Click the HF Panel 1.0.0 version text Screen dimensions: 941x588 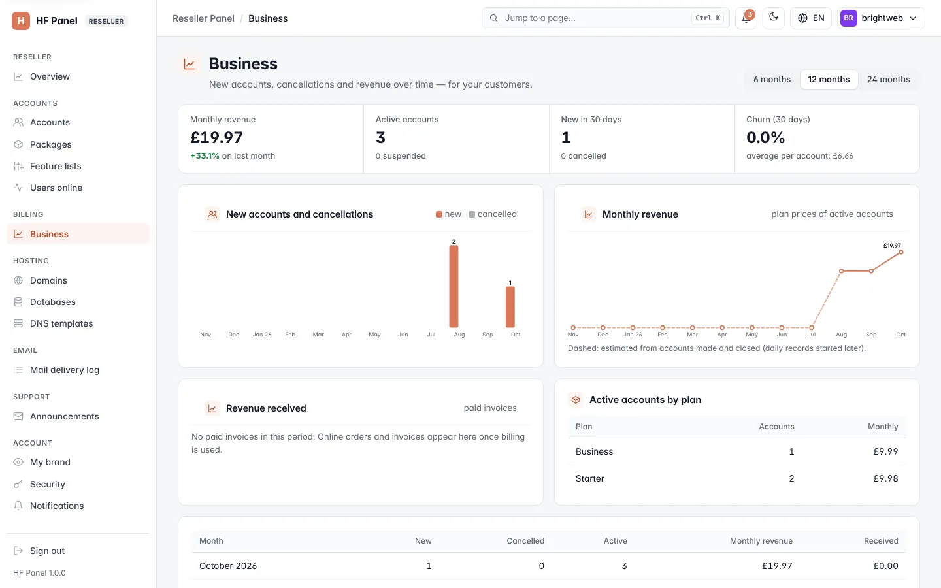pyautogui.click(x=39, y=573)
